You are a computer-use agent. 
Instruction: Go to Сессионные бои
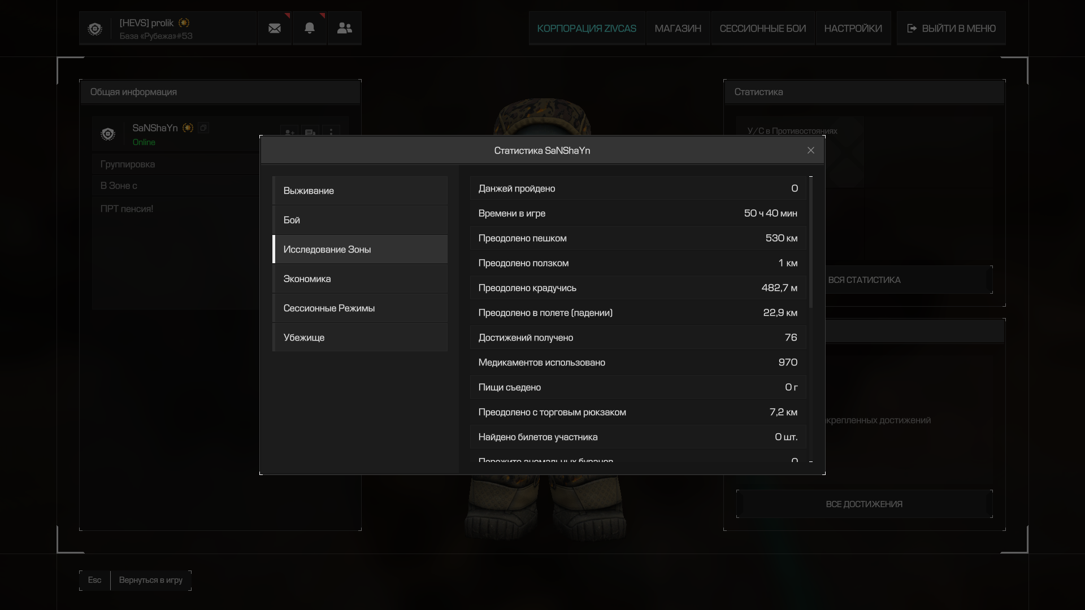[x=763, y=28]
